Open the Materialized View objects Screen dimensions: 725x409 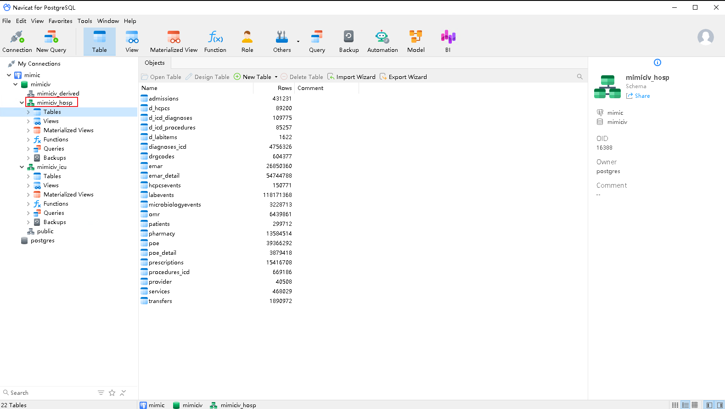174,41
